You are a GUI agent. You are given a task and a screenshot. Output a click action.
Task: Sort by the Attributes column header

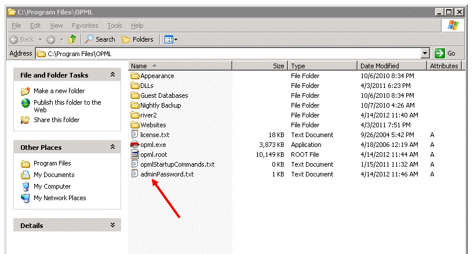tap(444, 66)
